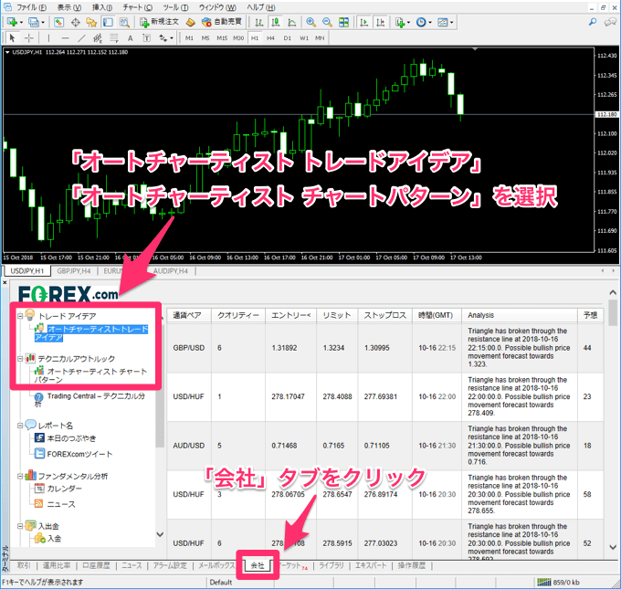This screenshot has width=621, height=589.
Task: Open the ツール menu
Action: [x=175, y=7]
